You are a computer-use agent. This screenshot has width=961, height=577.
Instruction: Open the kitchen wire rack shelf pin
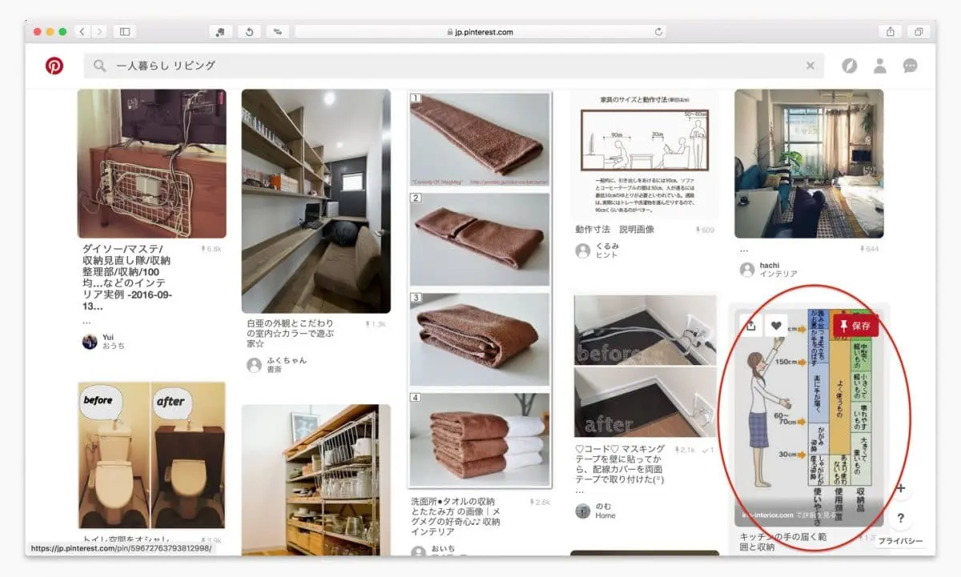(316, 479)
